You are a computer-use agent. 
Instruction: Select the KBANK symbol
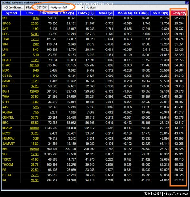pos(7,128)
